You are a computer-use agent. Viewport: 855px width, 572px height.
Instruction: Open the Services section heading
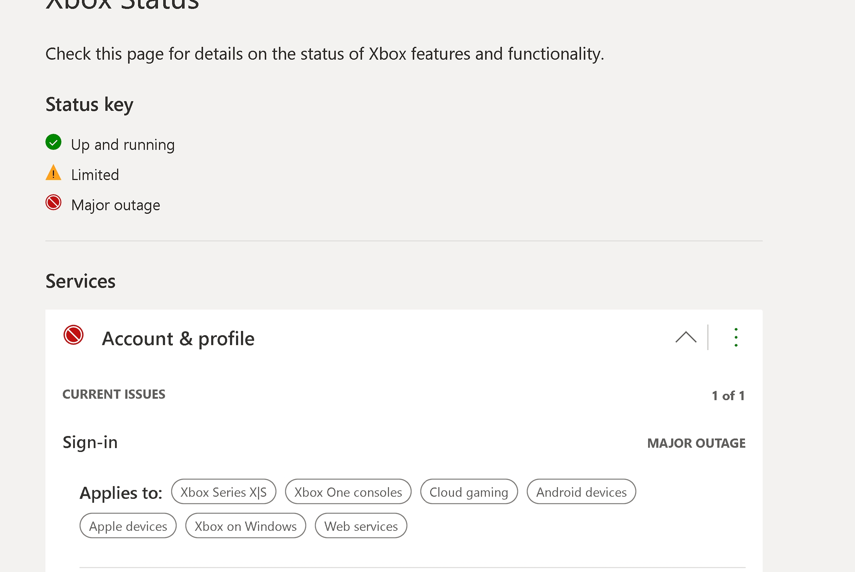coord(80,281)
